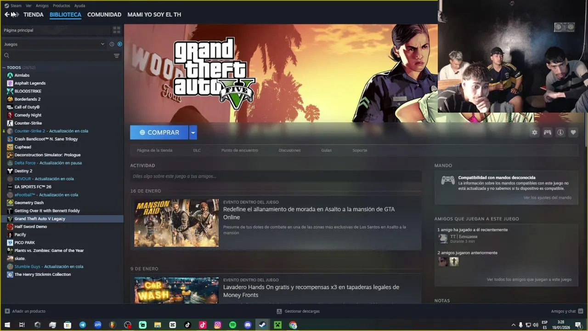
Task: Open the library advanced filter icon
Action: pos(117,56)
